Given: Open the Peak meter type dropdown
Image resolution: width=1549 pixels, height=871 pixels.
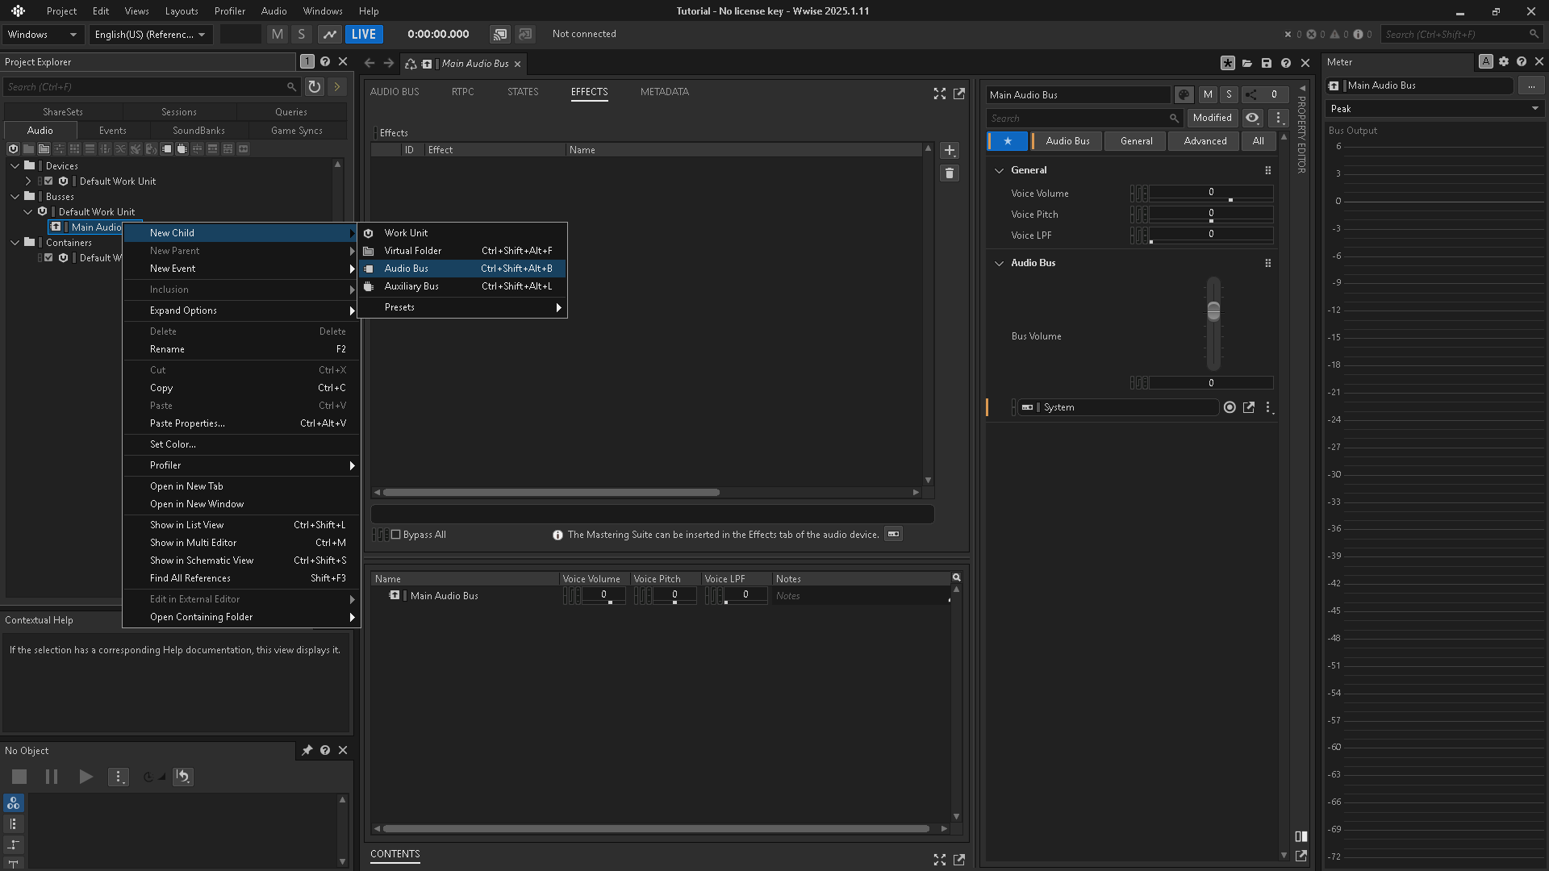Looking at the screenshot, I should click(x=1434, y=108).
